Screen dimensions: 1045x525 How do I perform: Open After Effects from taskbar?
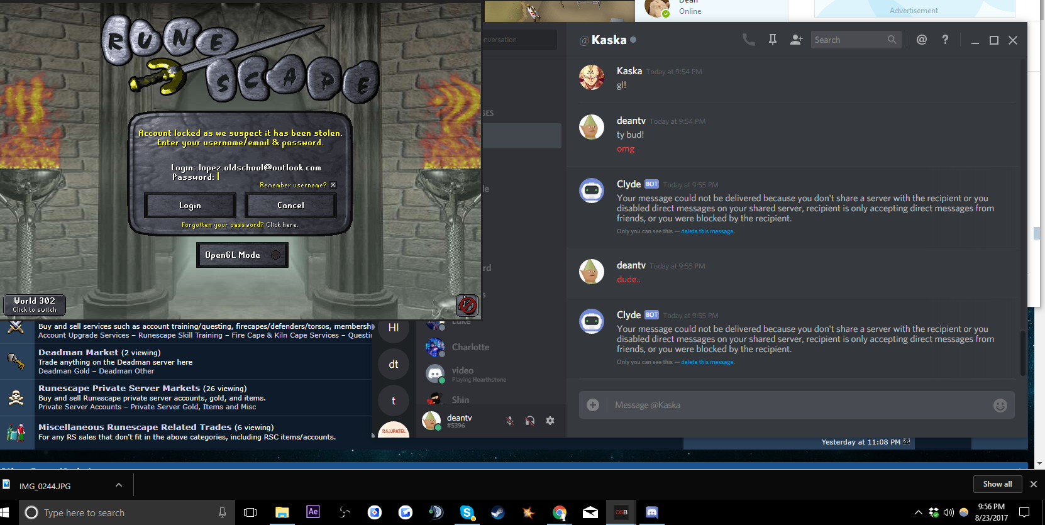[x=312, y=512]
